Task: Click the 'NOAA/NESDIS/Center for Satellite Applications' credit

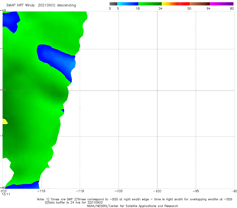Action: [132, 206]
